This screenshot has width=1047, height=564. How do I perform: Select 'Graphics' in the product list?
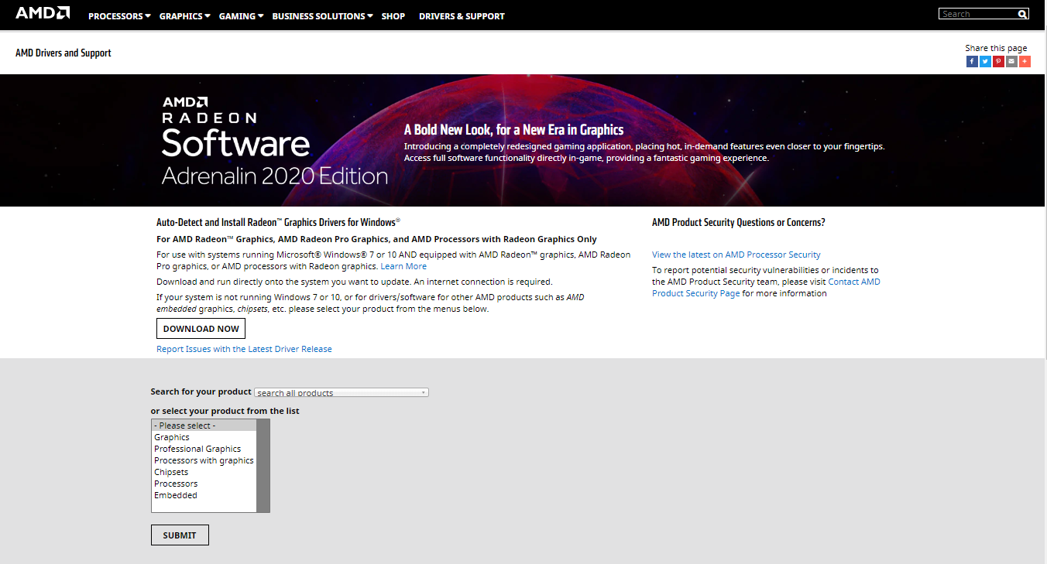click(204, 437)
